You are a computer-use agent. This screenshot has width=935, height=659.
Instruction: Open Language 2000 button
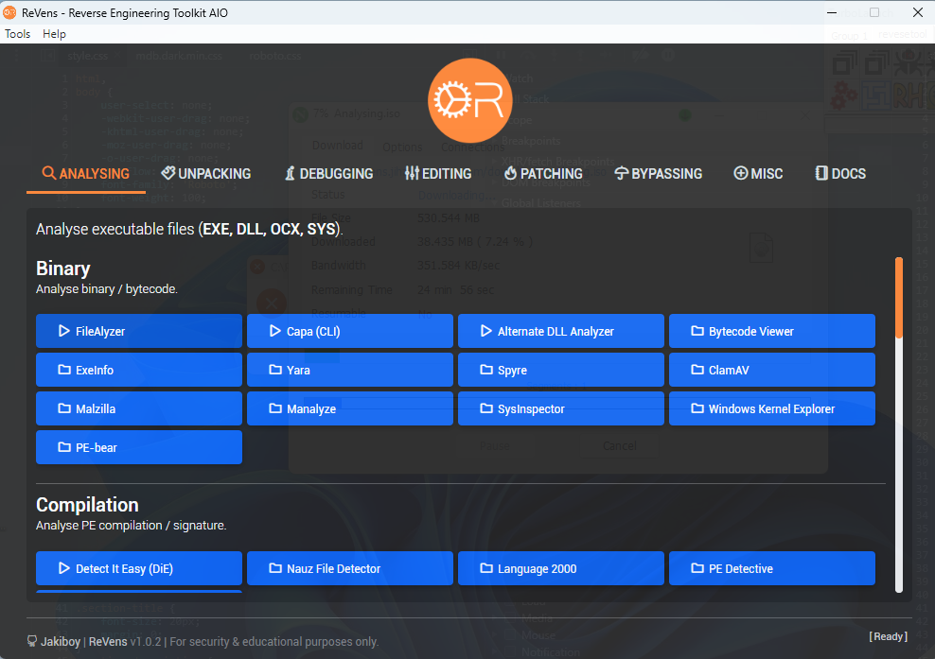tap(561, 568)
